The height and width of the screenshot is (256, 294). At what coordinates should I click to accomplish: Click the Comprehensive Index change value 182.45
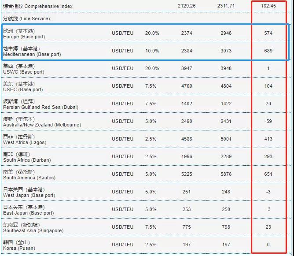268,6
